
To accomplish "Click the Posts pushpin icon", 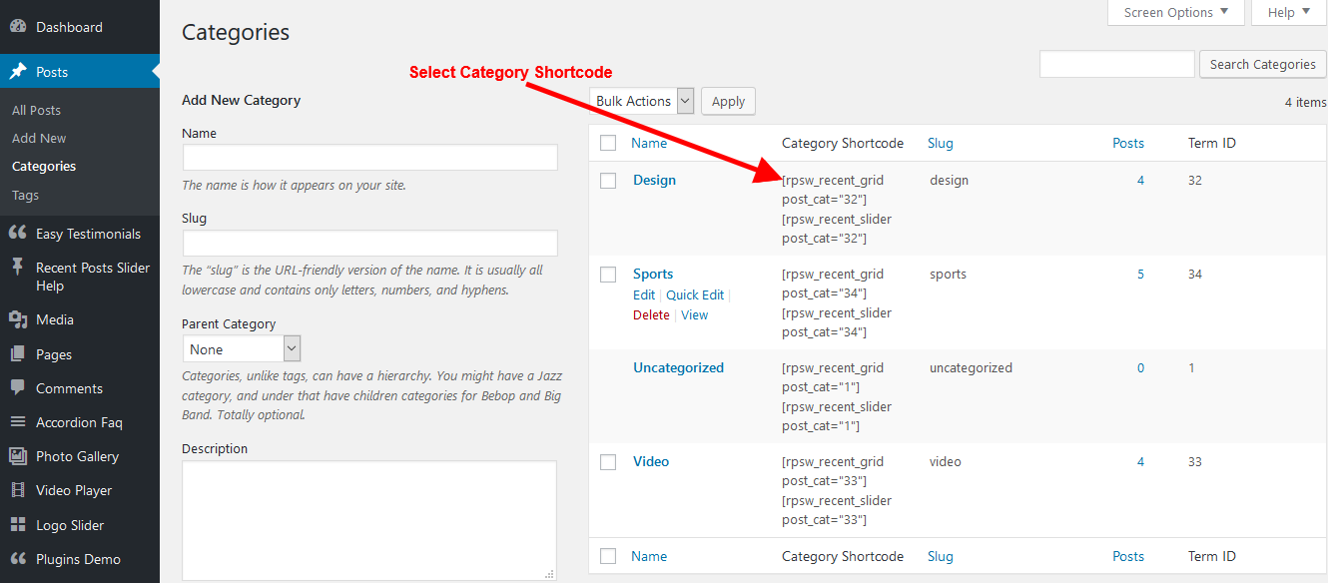I will click(x=18, y=72).
